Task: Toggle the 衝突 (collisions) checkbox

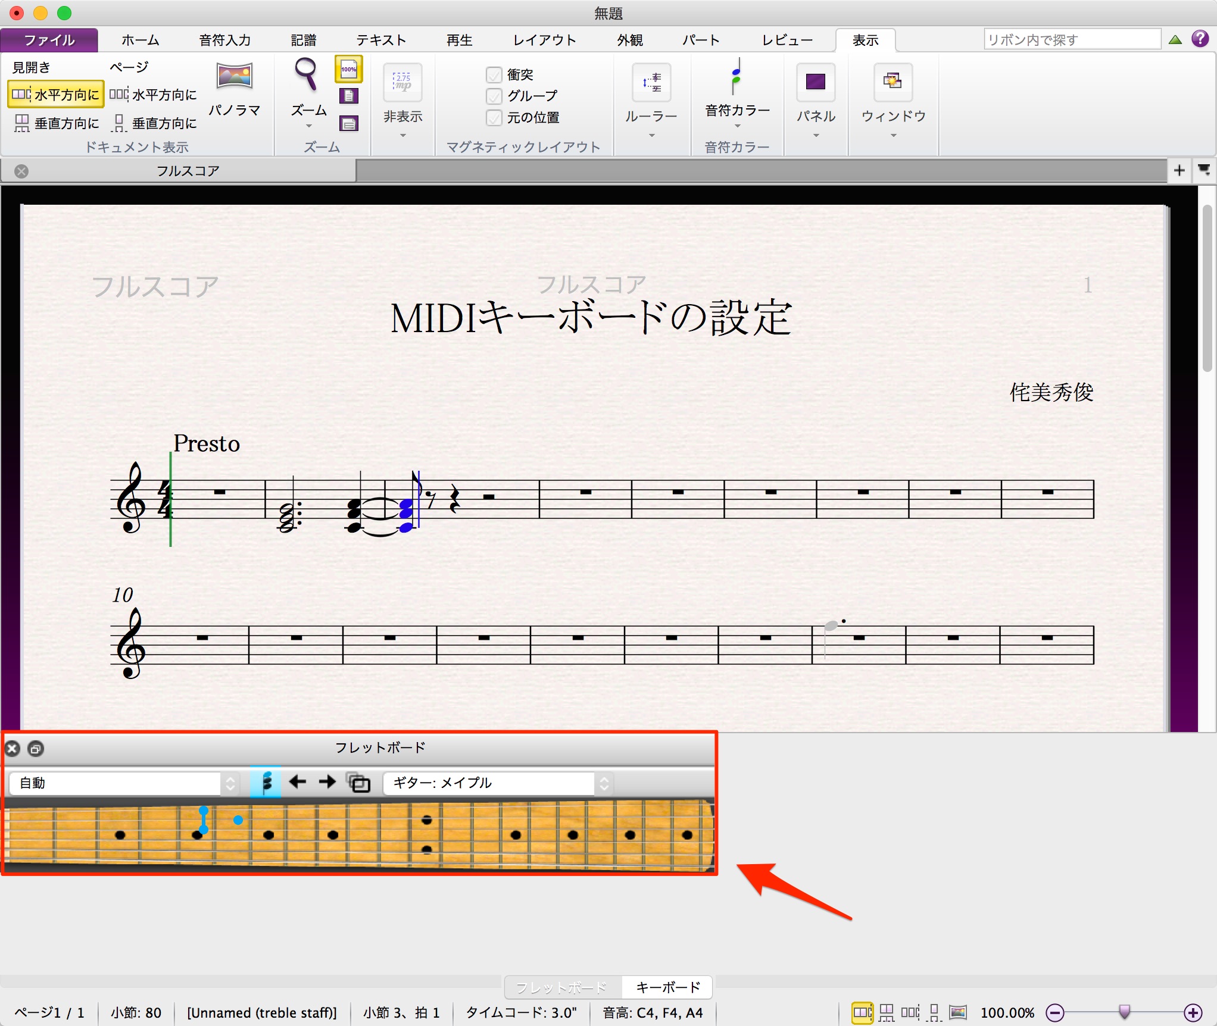Action: pos(494,74)
